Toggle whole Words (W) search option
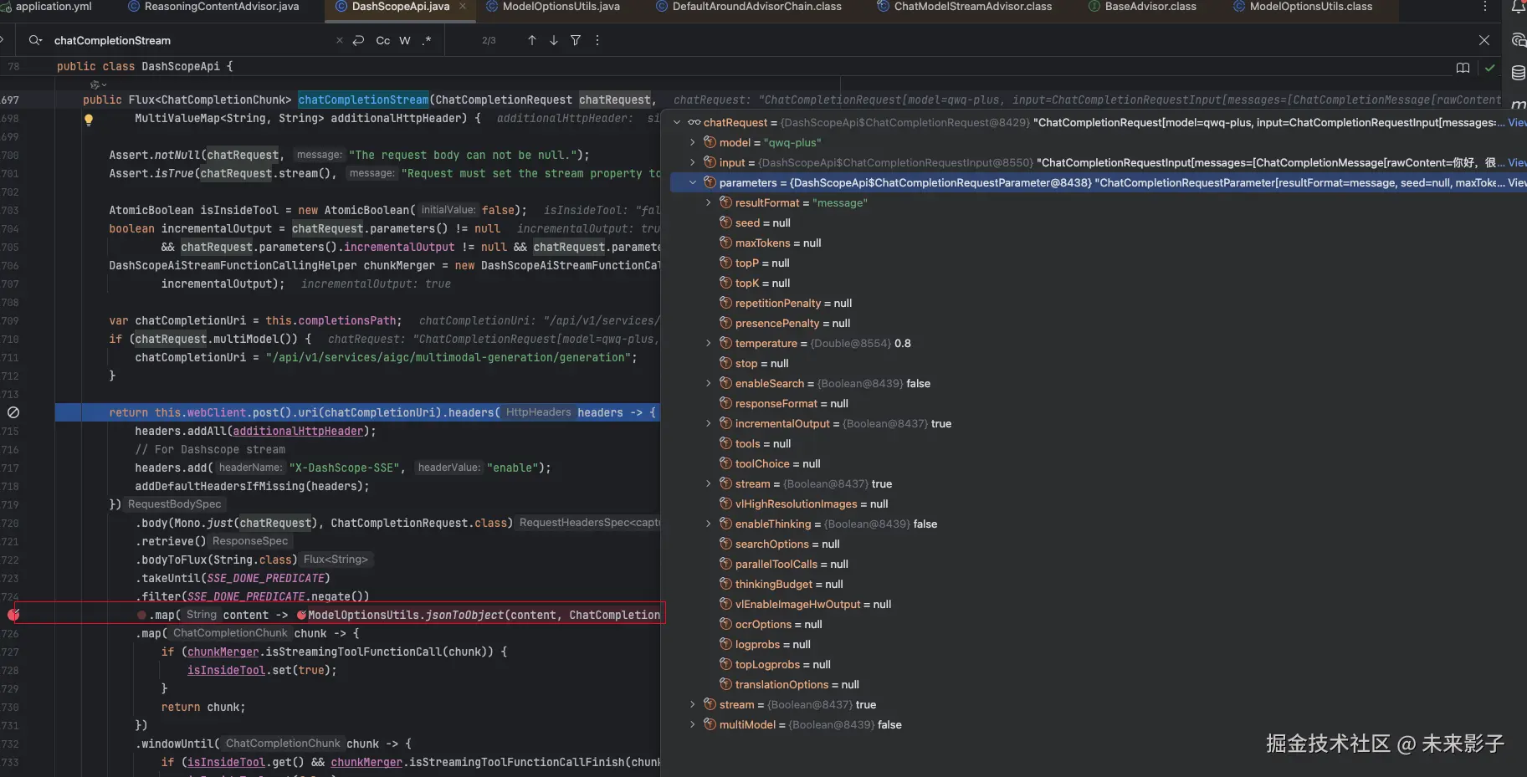Viewport: 1527px width, 777px height. coord(405,40)
